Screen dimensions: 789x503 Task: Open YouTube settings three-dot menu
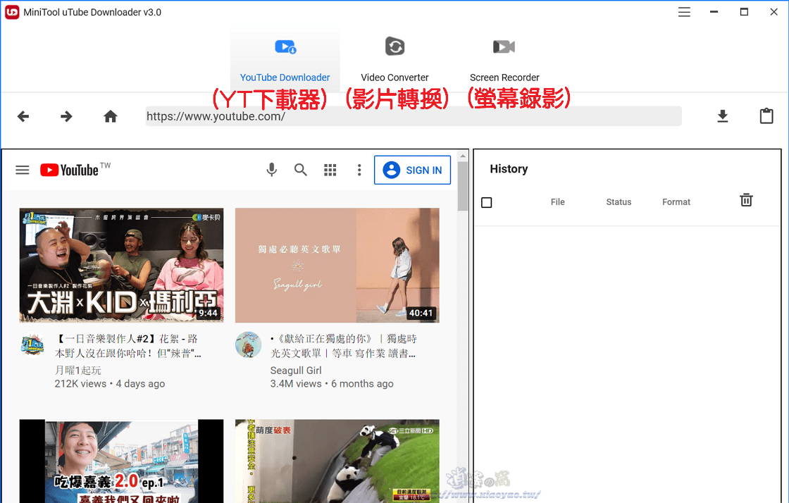359,170
